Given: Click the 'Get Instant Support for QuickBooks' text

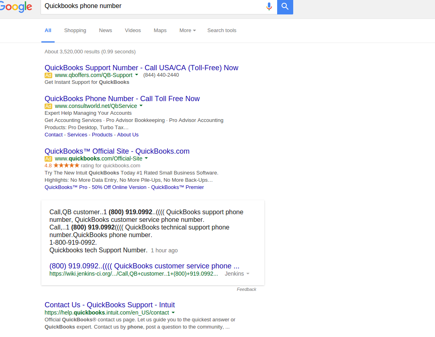Looking at the screenshot, I should click(x=87, y=82).
